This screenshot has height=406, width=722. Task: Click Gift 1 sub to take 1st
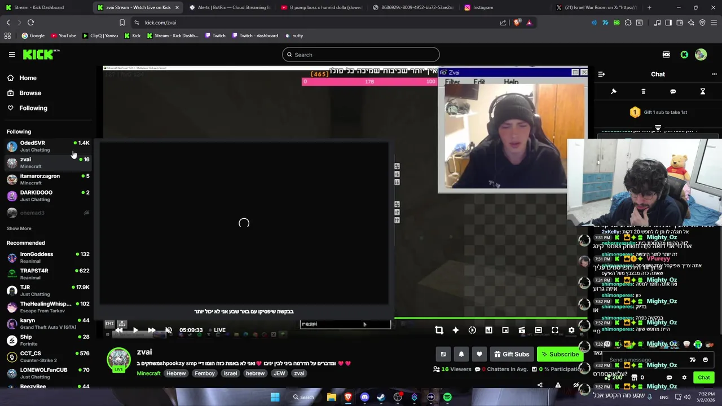(x=658, y=112)
